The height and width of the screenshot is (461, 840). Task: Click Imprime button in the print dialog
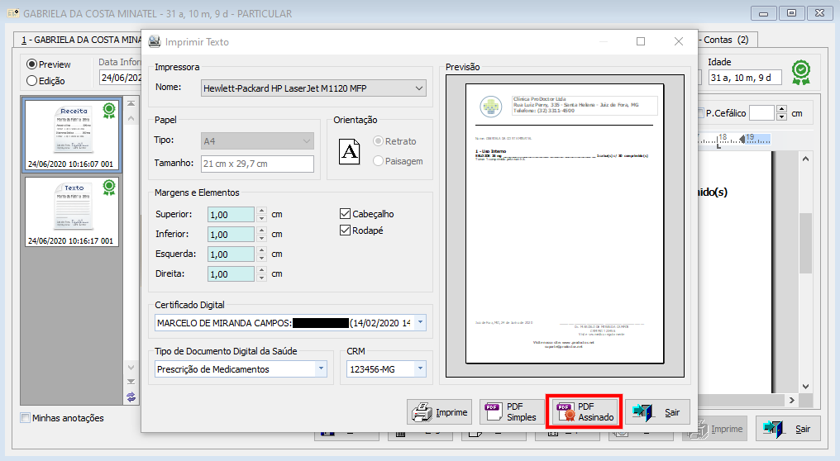[x=439, y=411]
